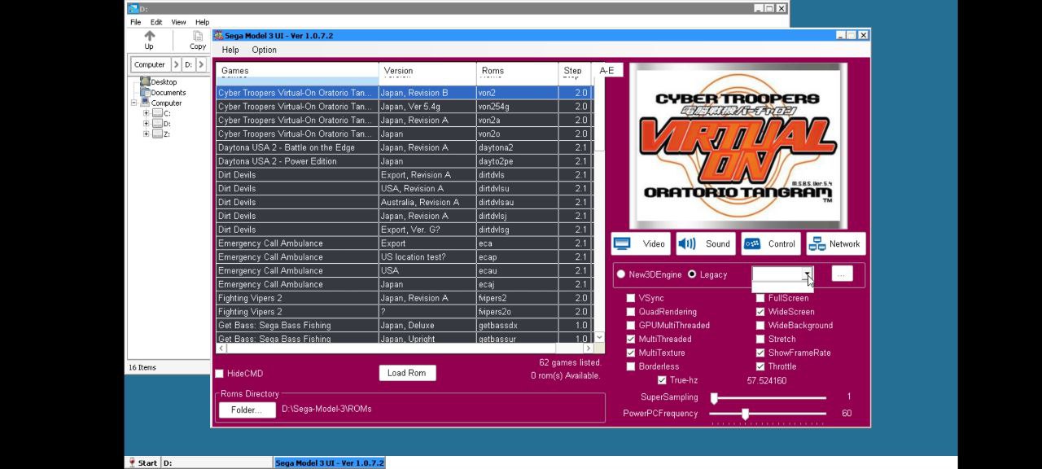
Task: Sort the list by Version column header
Action: [427, 71]
